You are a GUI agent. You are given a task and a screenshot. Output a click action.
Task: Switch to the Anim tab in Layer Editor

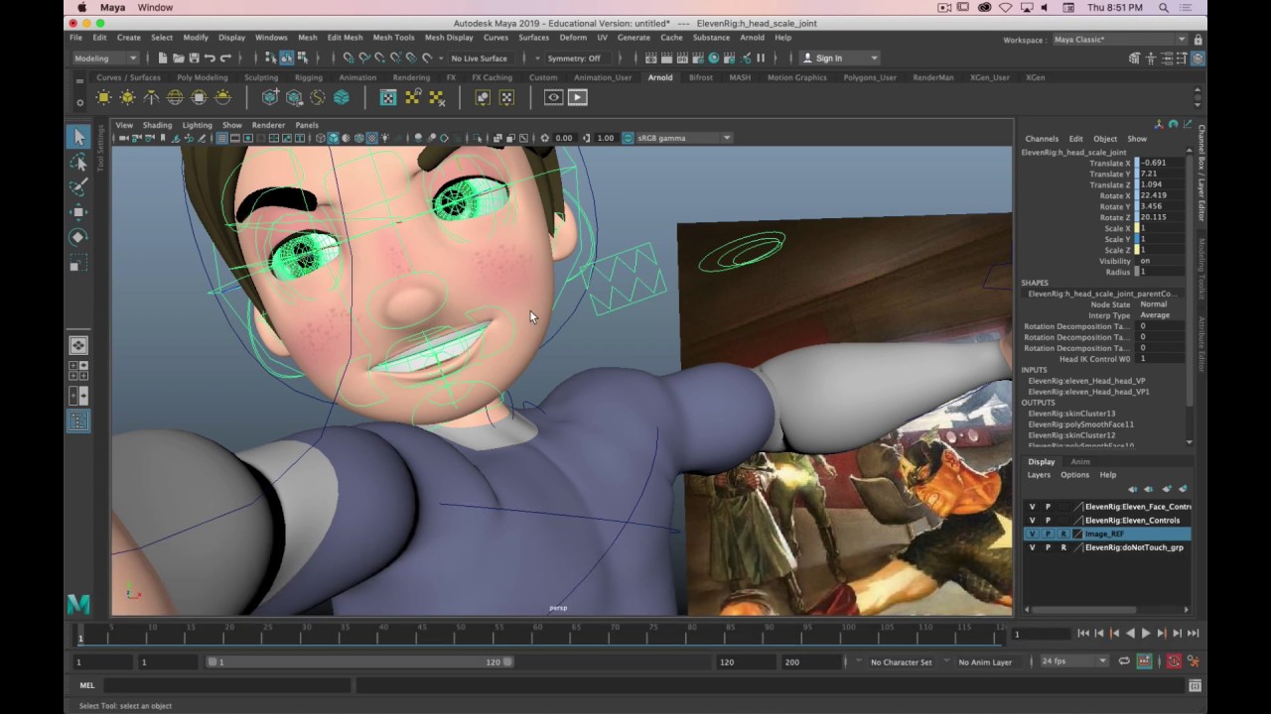(x=1080, y=461)
